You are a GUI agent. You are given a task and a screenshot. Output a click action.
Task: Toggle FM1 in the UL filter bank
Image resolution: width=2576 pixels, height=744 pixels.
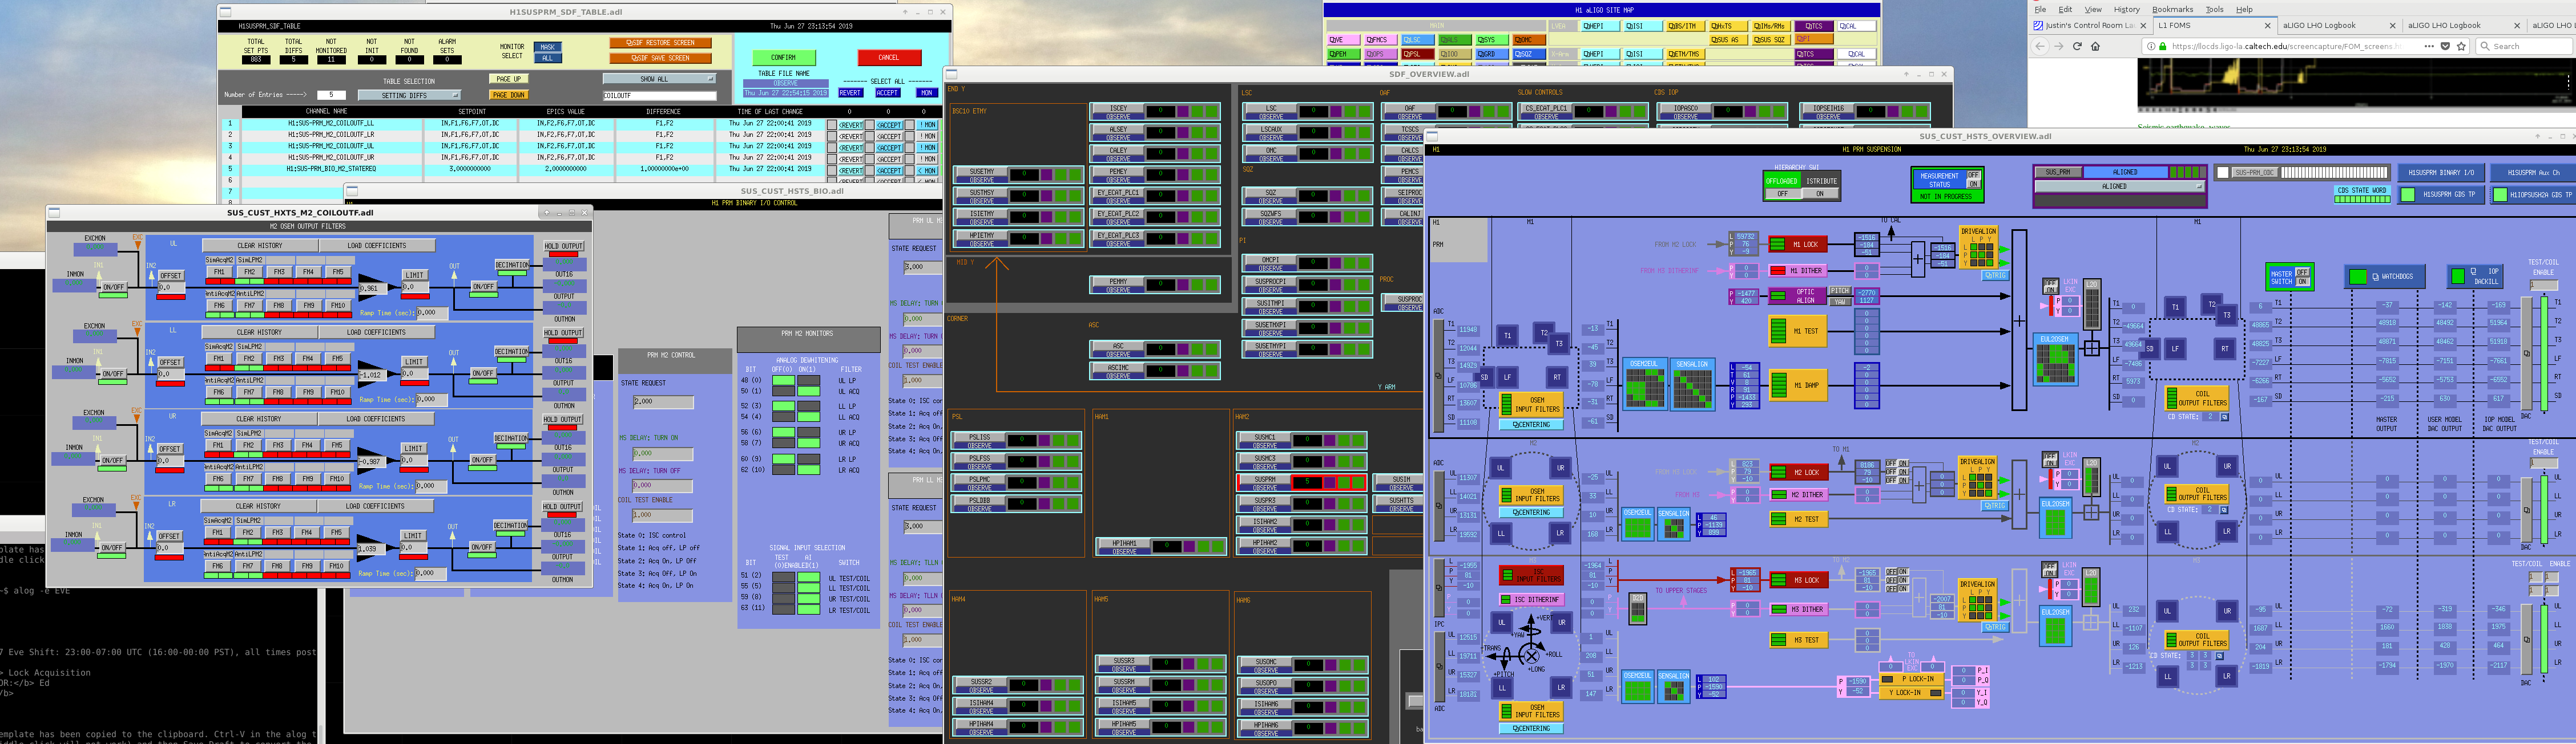coord(219,271)
